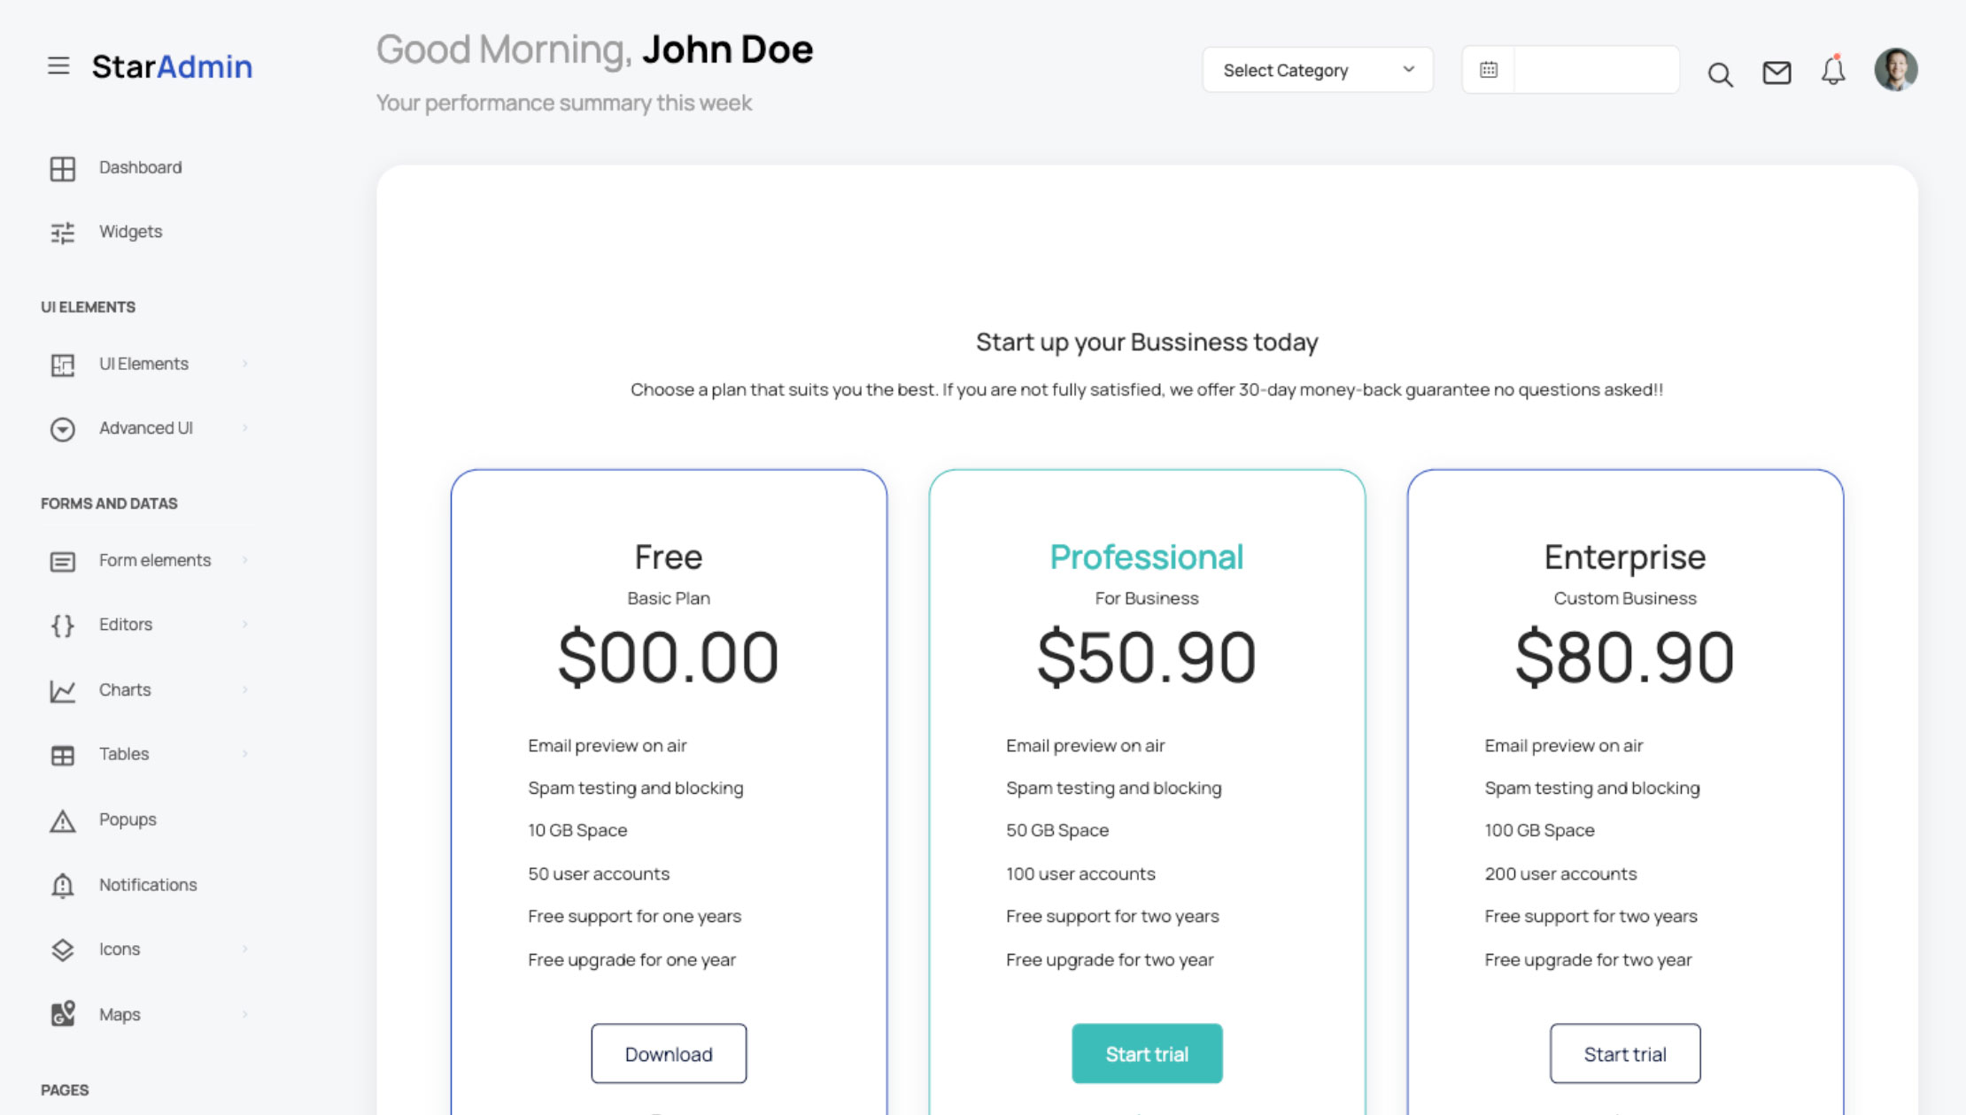Expand the UI Elements submenu arrow
This screenshot has height=1115, width=1966.
point(245,364)
